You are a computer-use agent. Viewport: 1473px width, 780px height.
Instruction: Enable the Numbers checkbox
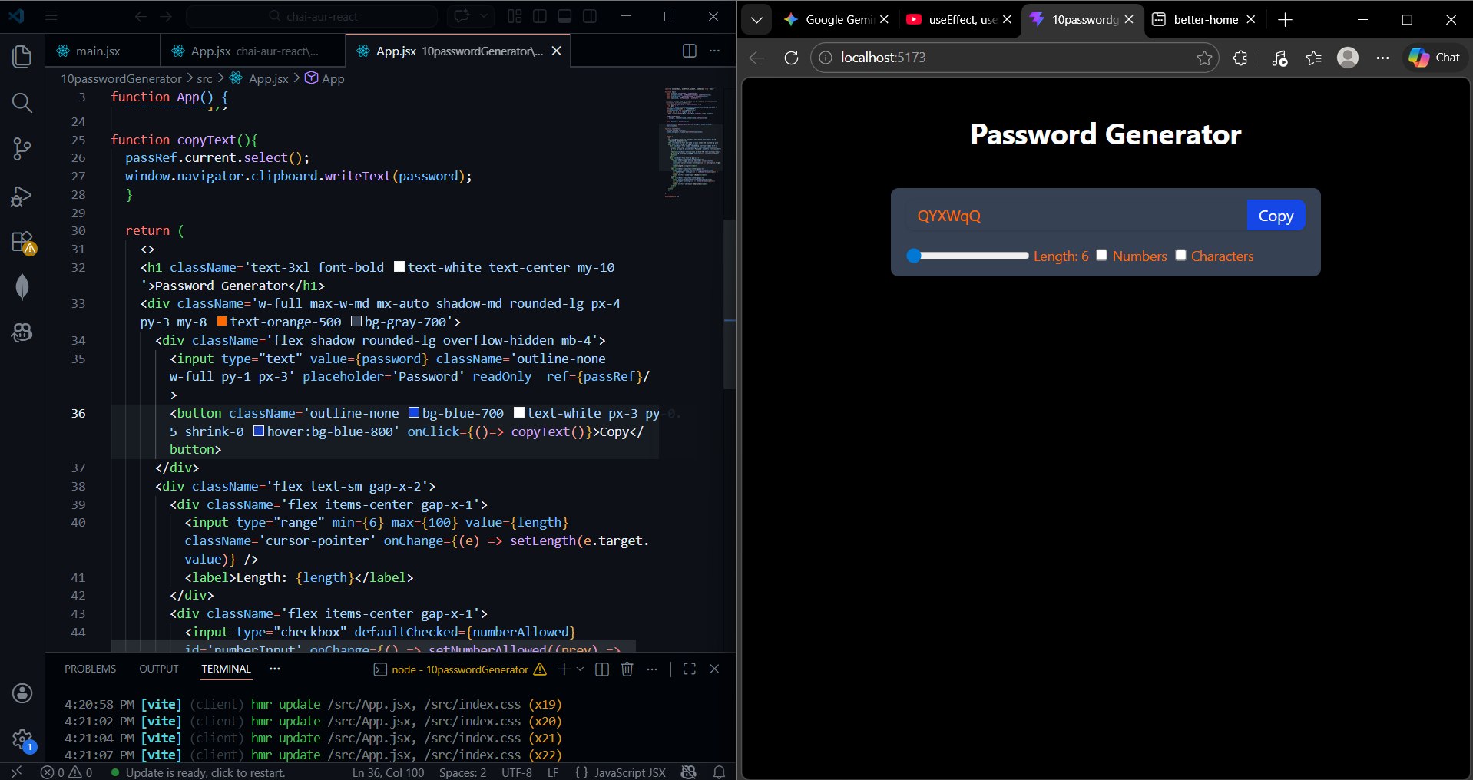(x=1101, y=256)
